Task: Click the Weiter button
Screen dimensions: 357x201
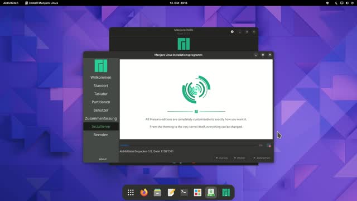Action: pyautogui.click(x=239, y=158)
